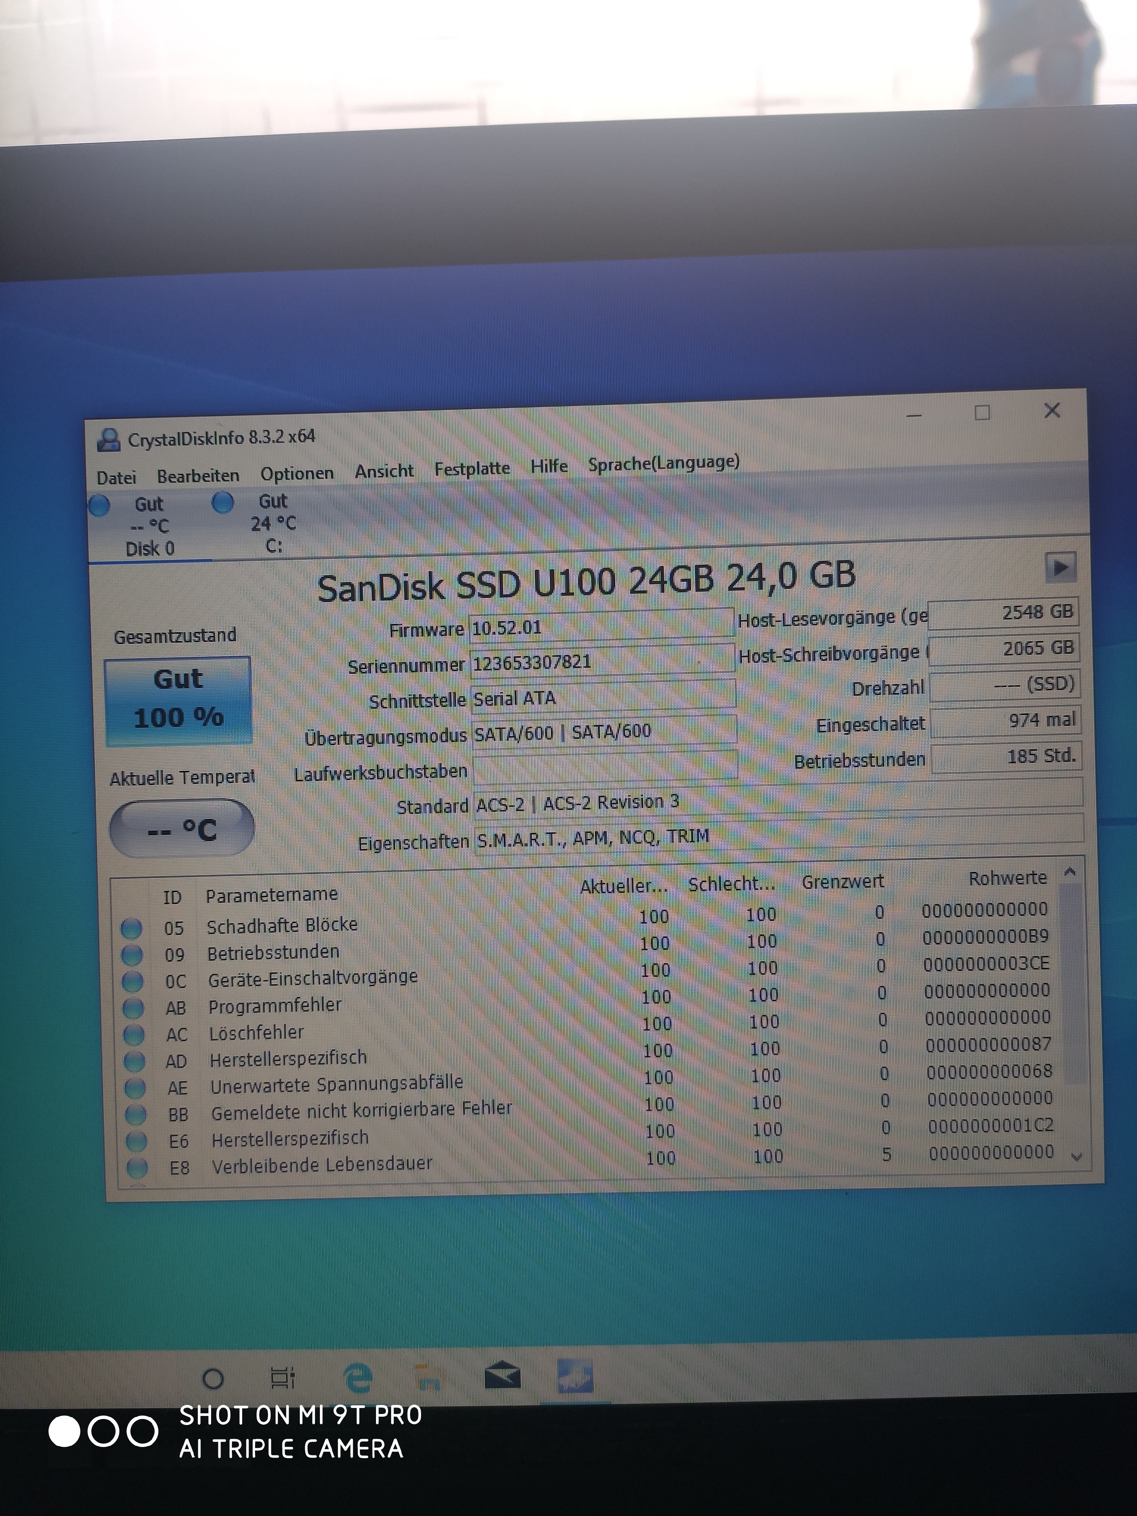Select the Verbleibende Lebensdauer row
Screen dimensions: 1137x1516
tap(321, 1165)
